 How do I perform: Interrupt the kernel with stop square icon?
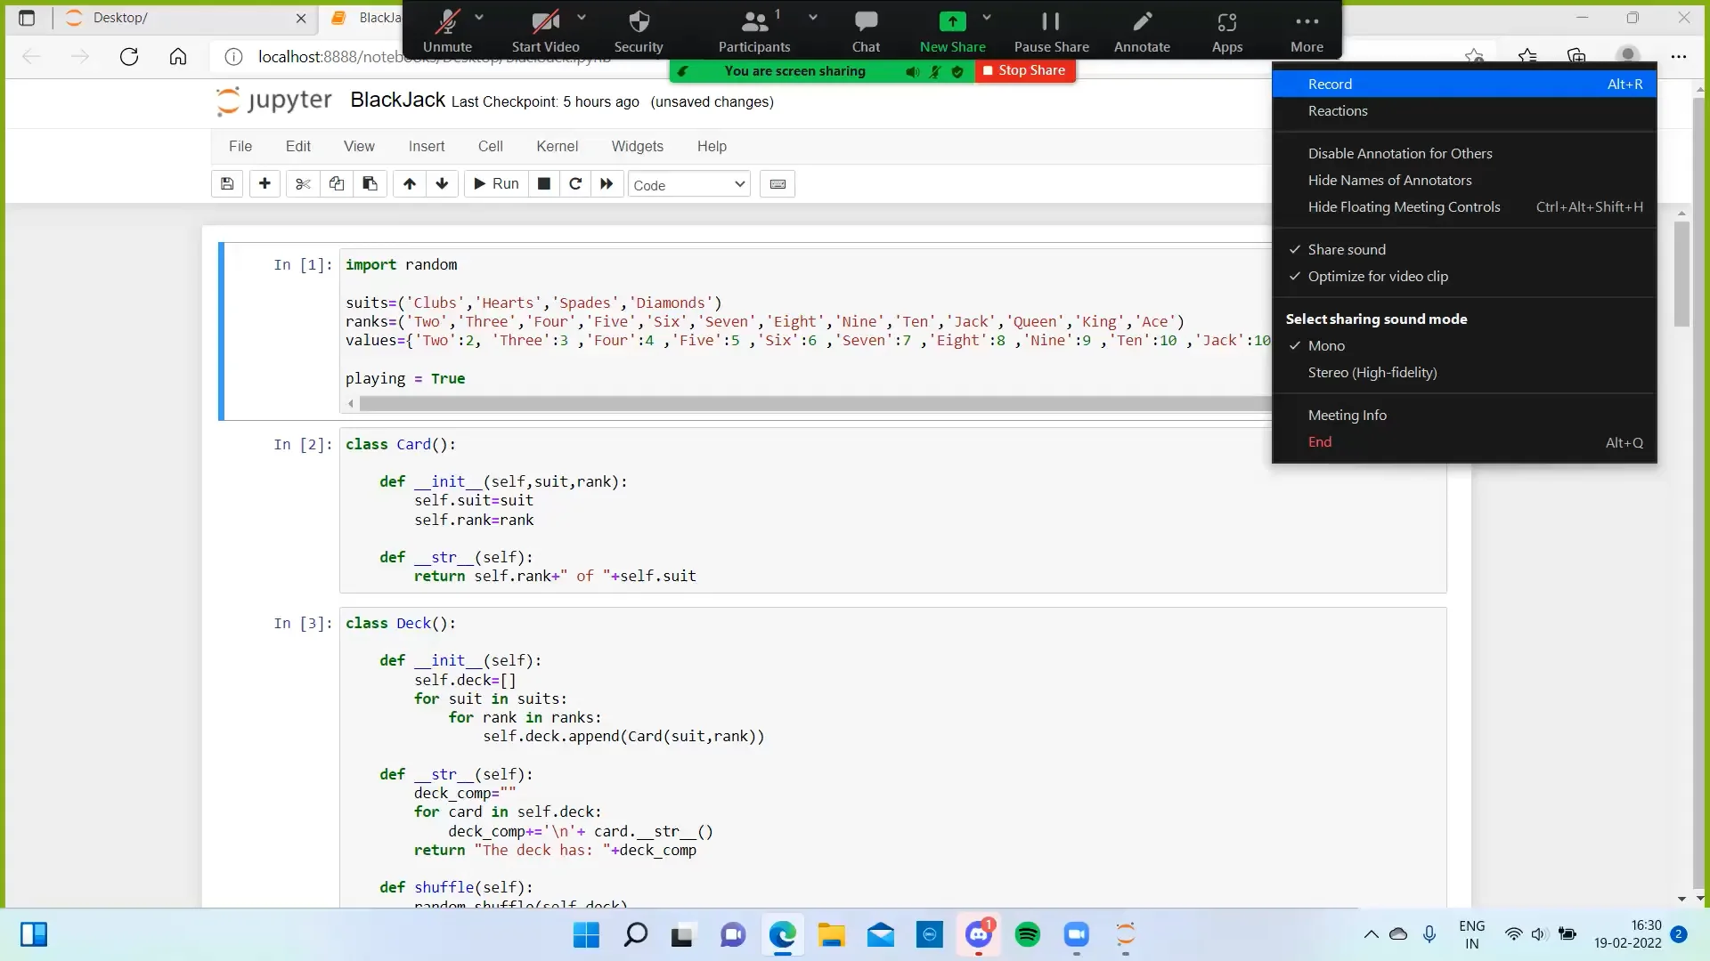pos(543,184)
